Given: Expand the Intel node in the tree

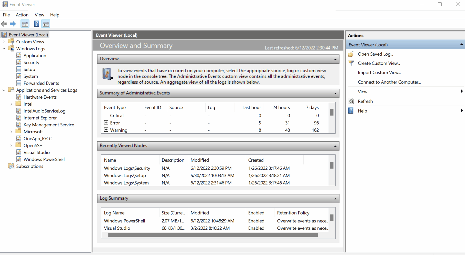Looking at the screenshot, I should (11, 104).
